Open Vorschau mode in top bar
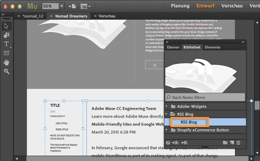260x161 pixels. [x=232, y=6]
